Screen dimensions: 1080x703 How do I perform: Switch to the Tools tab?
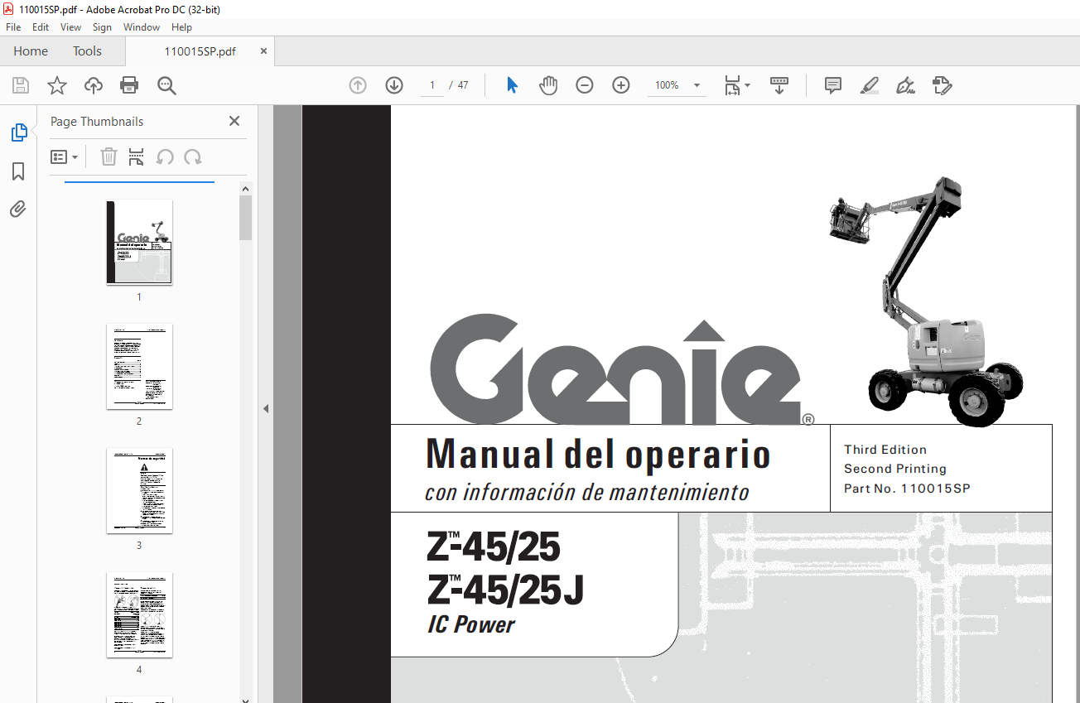tap(87, 51)
